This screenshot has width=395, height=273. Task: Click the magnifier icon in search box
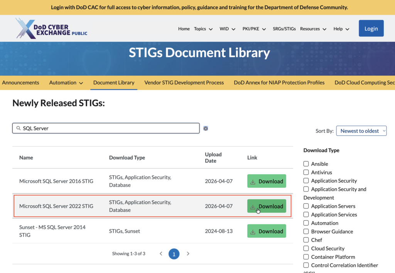(19, 128)
